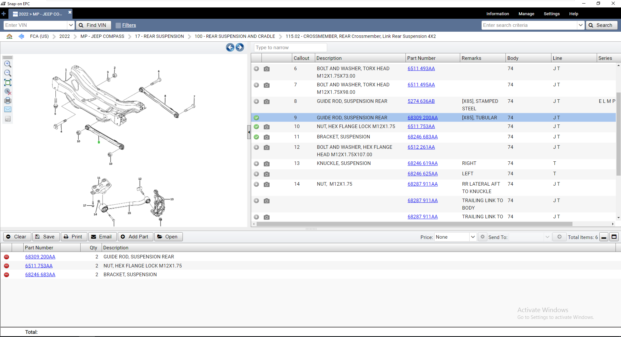The width and height of the screenshot is (621, 337).
Task: Click the Enter search criteria field
Action: pyautogui.click(x=529, y=25)
